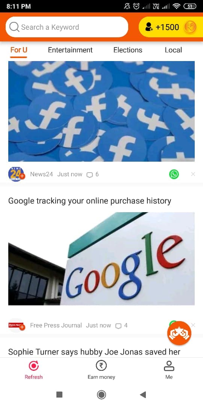
Task: Tap the search magnifier icon
Action: click(14, 27)
